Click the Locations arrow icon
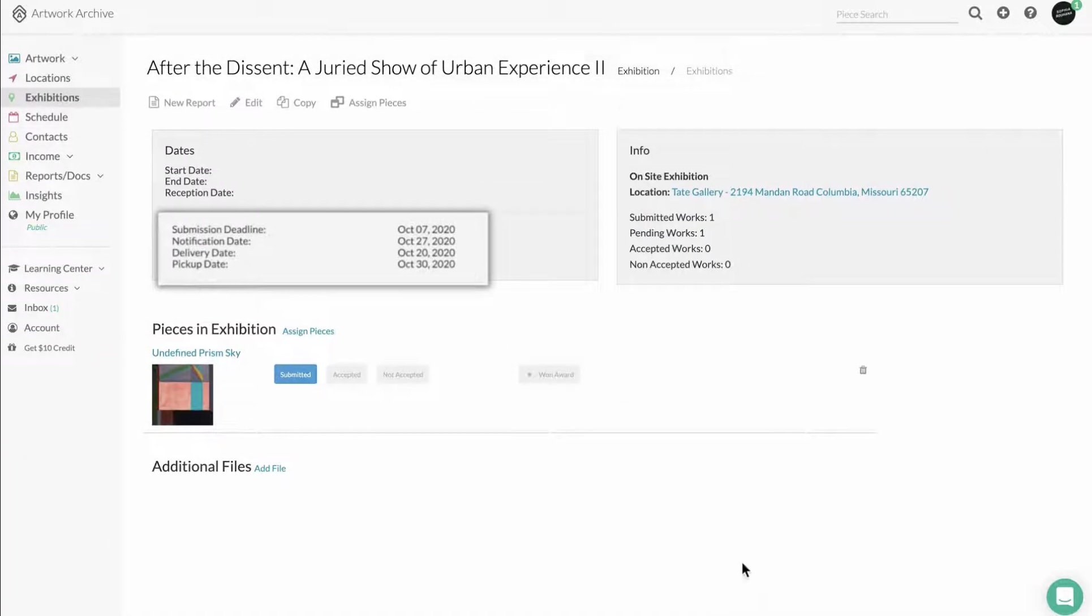Image resolution: width=1092 pixels, height=616 pixels. pyautogui.click(x=13, y=78)
